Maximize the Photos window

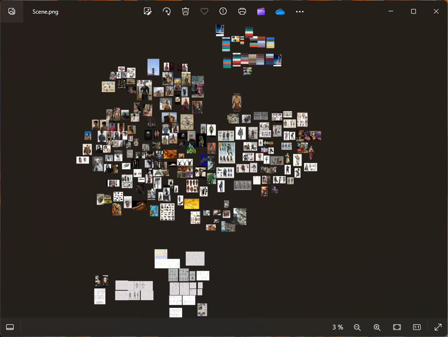(x=414, y=11)
